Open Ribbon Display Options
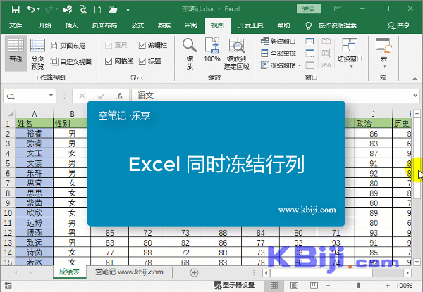 click(x=338, y=9)
